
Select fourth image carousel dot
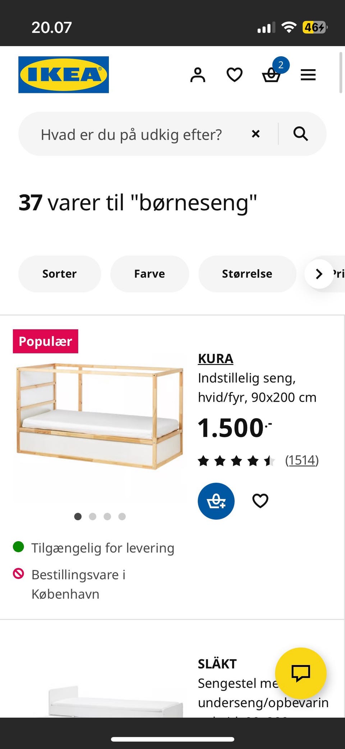pos(122,517)
